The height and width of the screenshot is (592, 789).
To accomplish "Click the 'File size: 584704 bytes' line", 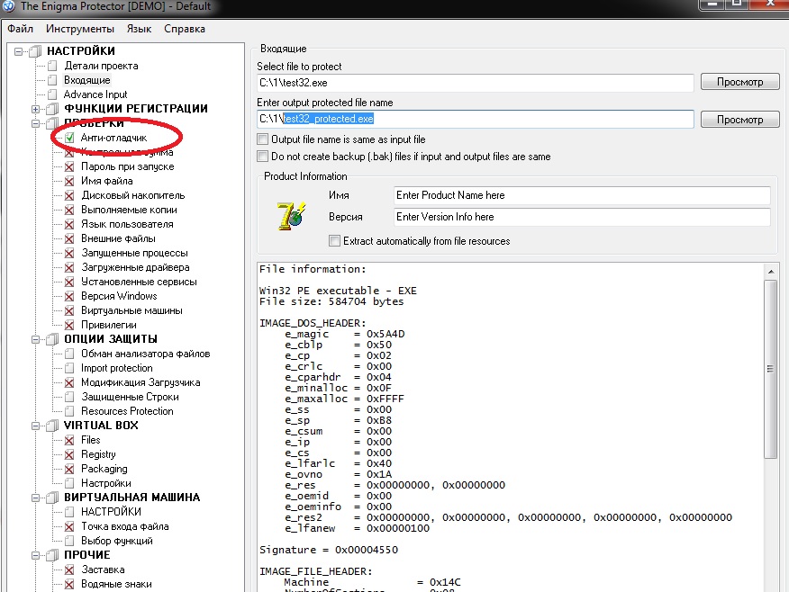I will [x=331, y=301].
